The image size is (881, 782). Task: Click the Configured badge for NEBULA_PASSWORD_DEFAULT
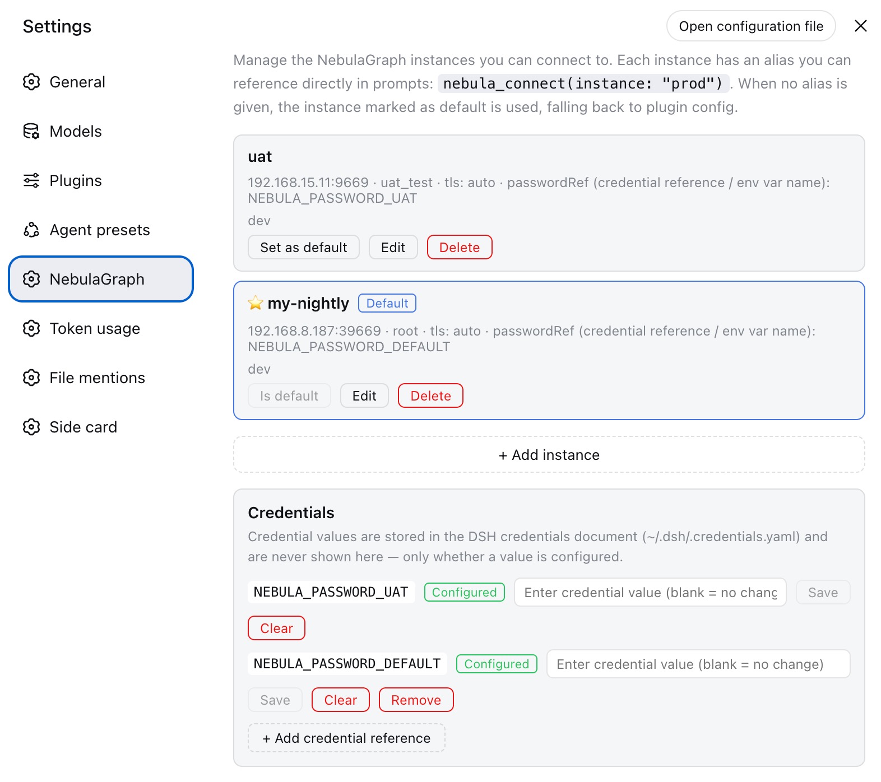[x=497, y=664]
